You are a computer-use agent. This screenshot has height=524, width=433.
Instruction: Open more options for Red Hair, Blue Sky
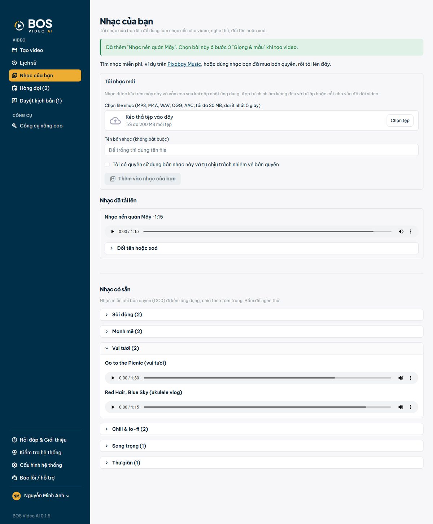[x=410, y=407]
